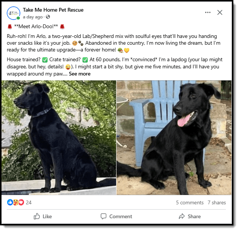Screen dimensions: 239x231
Task: Close the post with the X icon
Action: click(x=219, y=12)
